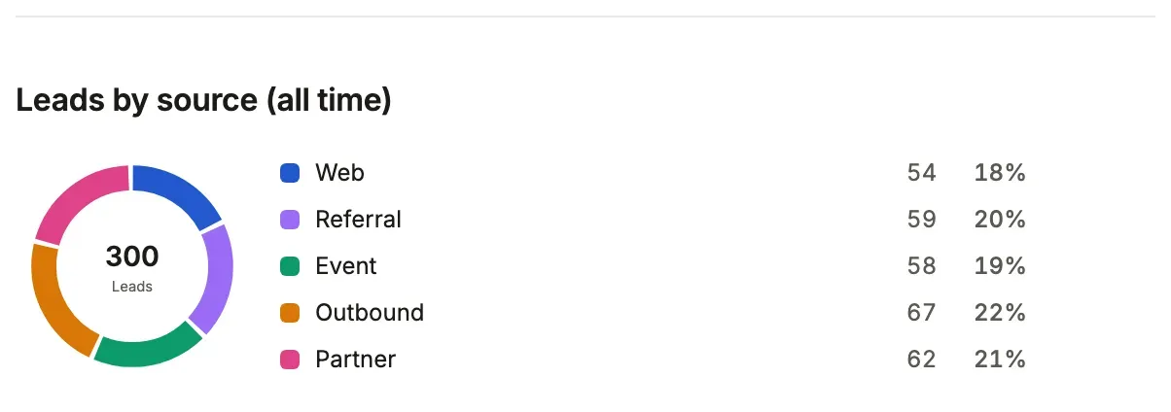Click the Partner count value 62

pyautogui.click(x=921, y=360)
